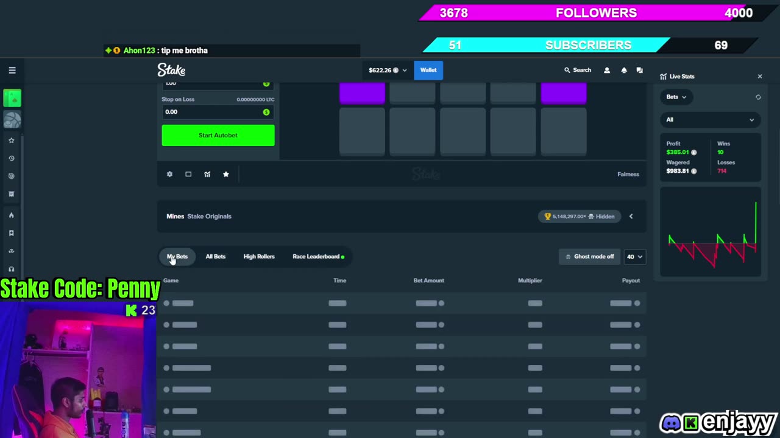Switch to the All Bets tab
780x438 pixels.
(215, 257)
